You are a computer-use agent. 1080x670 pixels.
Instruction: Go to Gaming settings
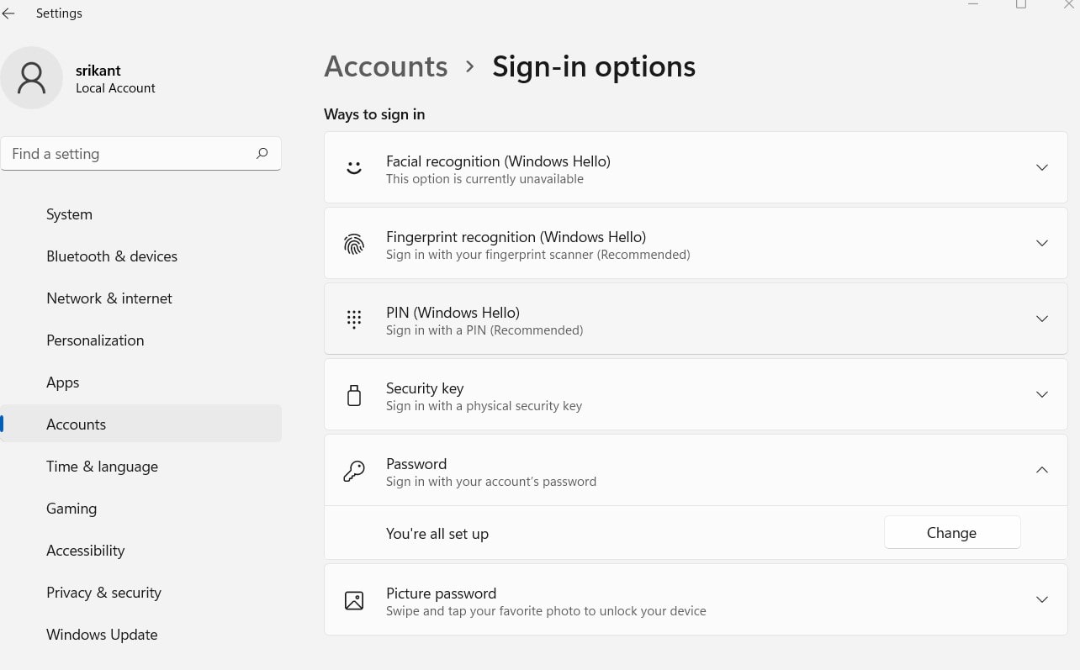click(x=141, y=509)
